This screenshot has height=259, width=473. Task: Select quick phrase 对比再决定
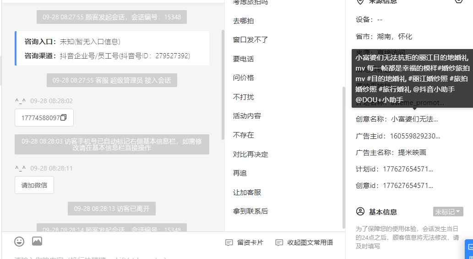(250, 154)
